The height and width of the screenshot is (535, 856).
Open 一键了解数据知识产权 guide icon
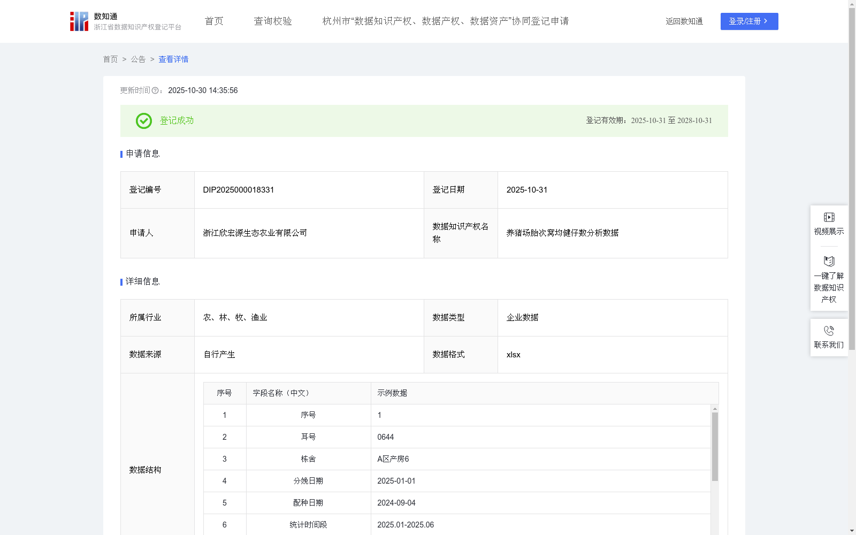[829, 262]
